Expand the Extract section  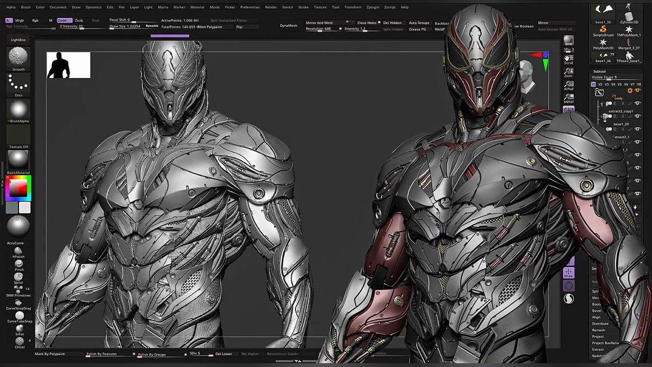(598, 350)
